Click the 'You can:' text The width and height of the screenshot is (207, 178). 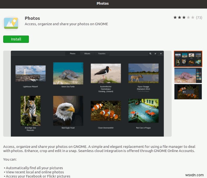pos(10,159)
